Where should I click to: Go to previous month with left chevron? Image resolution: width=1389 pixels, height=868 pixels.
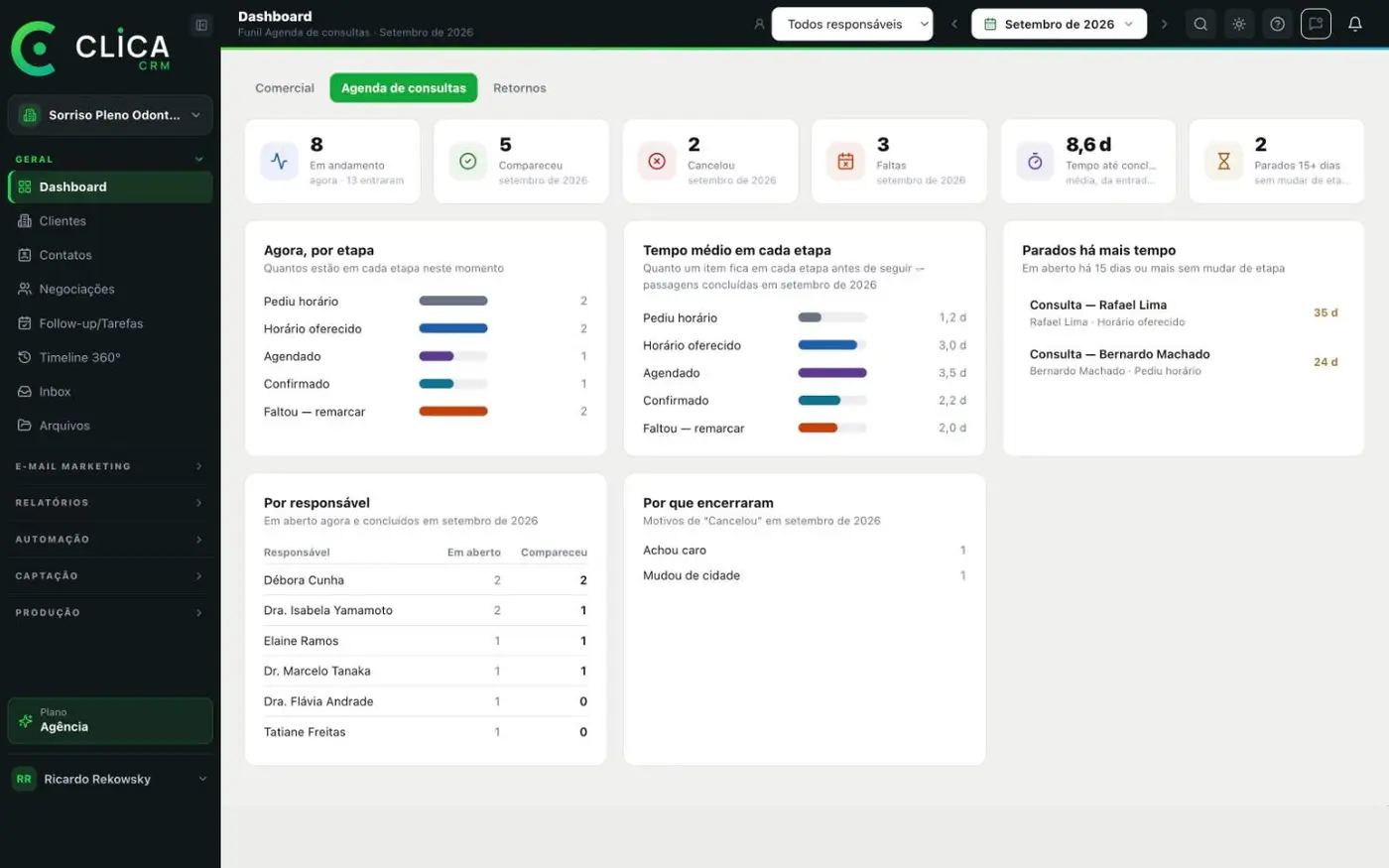[x=954, y=24]
